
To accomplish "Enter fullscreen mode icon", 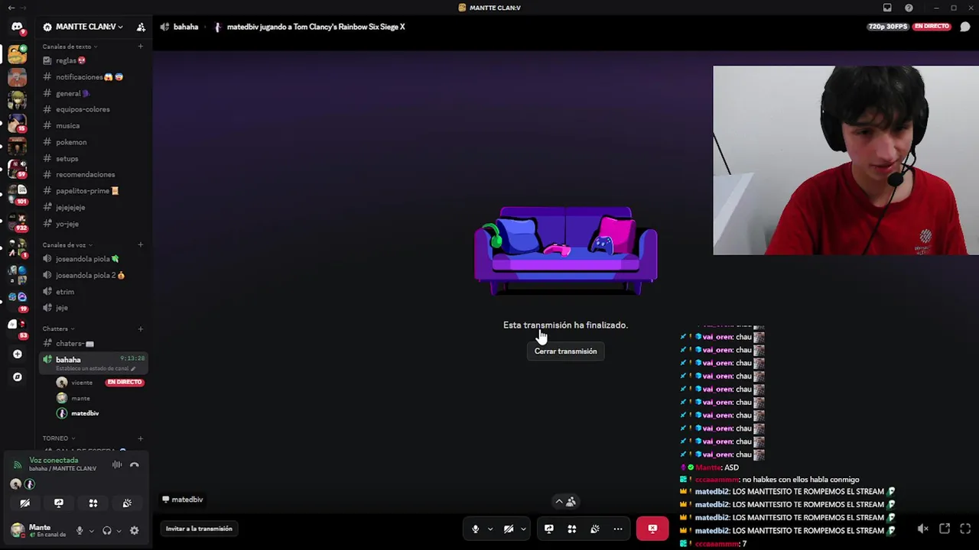I will click(965, 529).
